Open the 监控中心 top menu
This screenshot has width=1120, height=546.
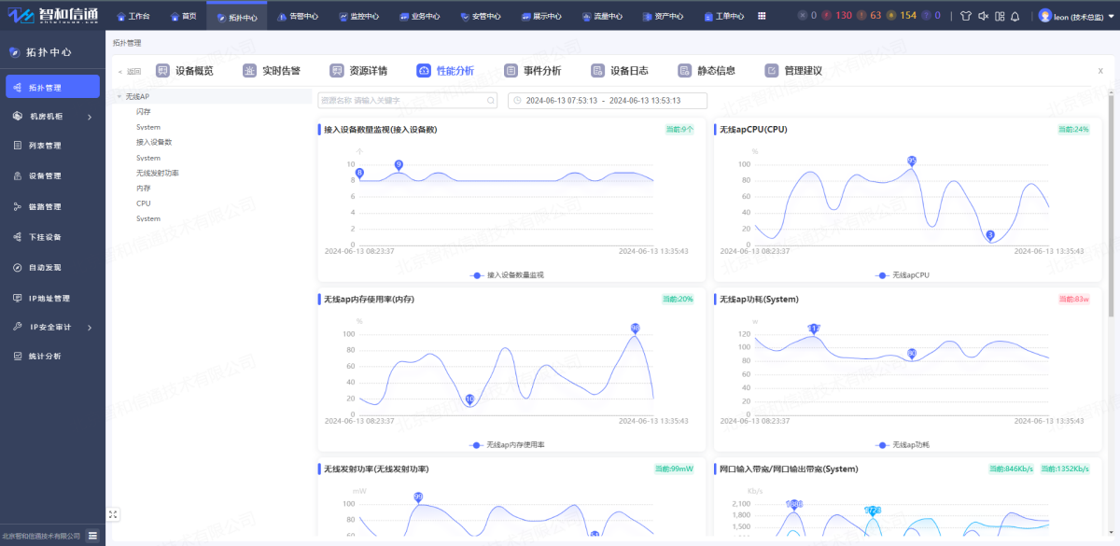pyautogui.click(x=358, y=16)
